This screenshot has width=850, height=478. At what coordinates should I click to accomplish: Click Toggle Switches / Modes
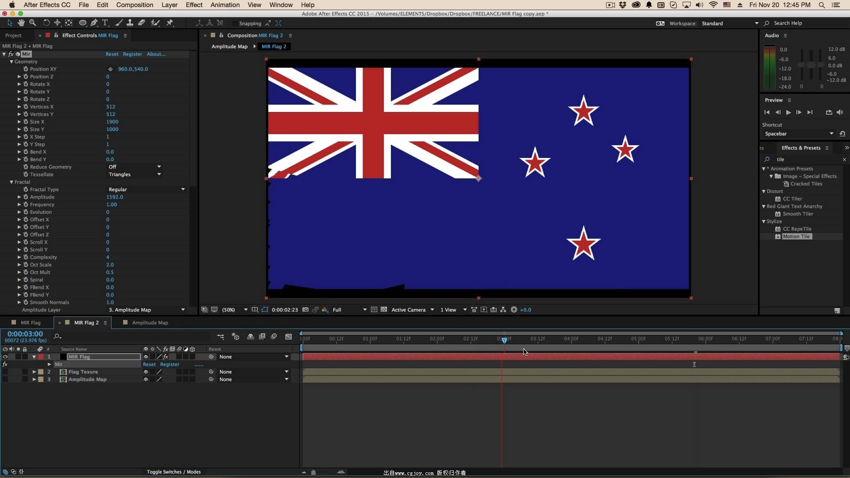click(174, 472)
